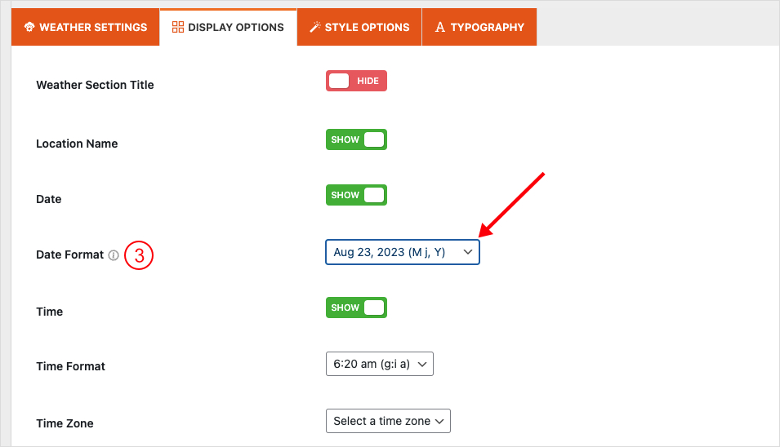Open the Select a time zone dropdown
The width and height of the screenshot is (780, 447).
[388, 421]
